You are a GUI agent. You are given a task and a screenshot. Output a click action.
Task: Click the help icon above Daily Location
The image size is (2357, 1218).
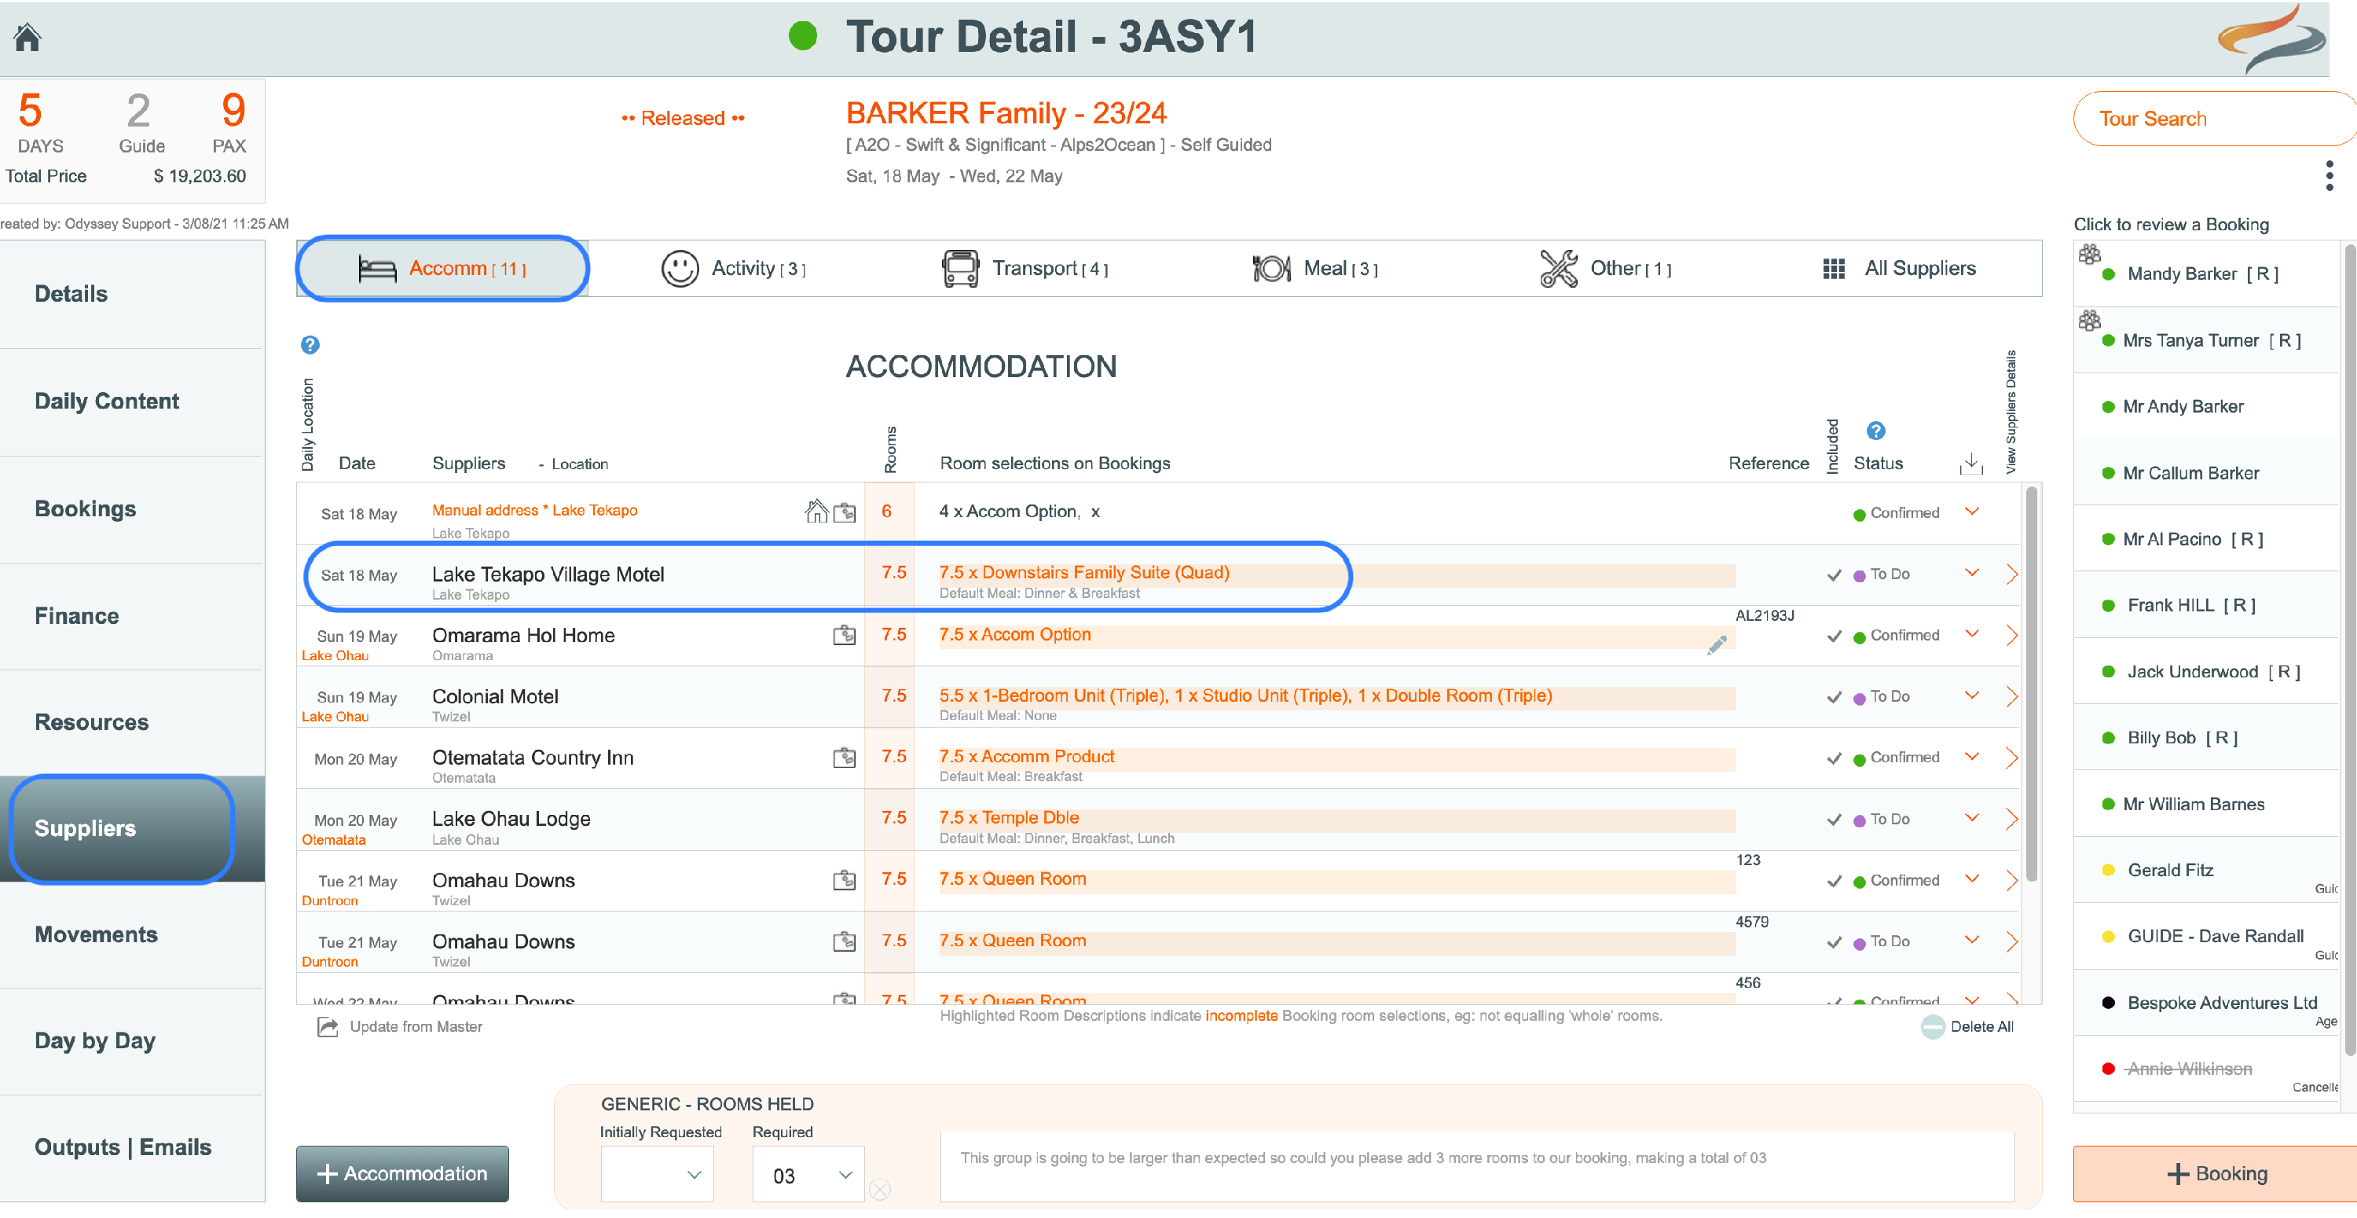point(310,345)
